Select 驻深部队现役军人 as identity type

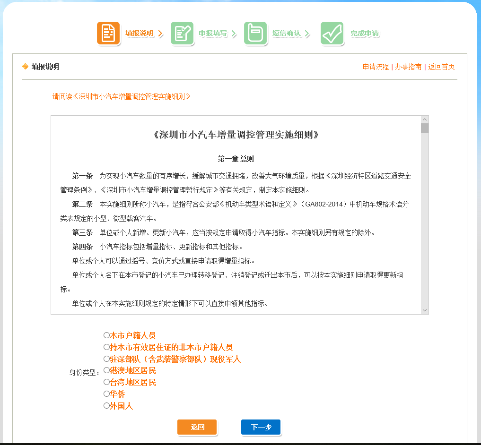[106, 359]
